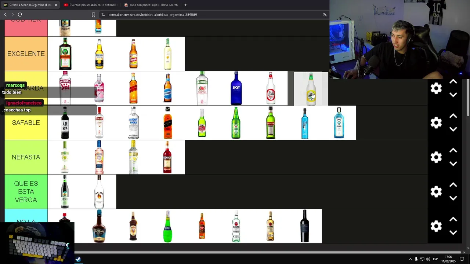This screenshot has height=264, width=470.
Task: Open settings gear for the NEFASTA row
Action: pos(436,157)
